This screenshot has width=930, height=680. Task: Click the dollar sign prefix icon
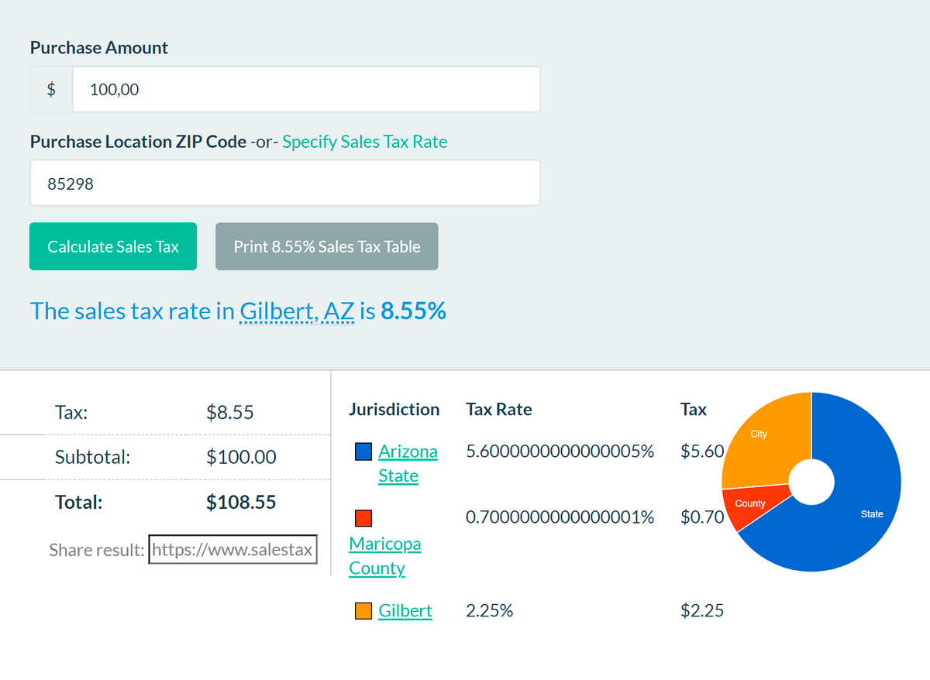point(51,89)
